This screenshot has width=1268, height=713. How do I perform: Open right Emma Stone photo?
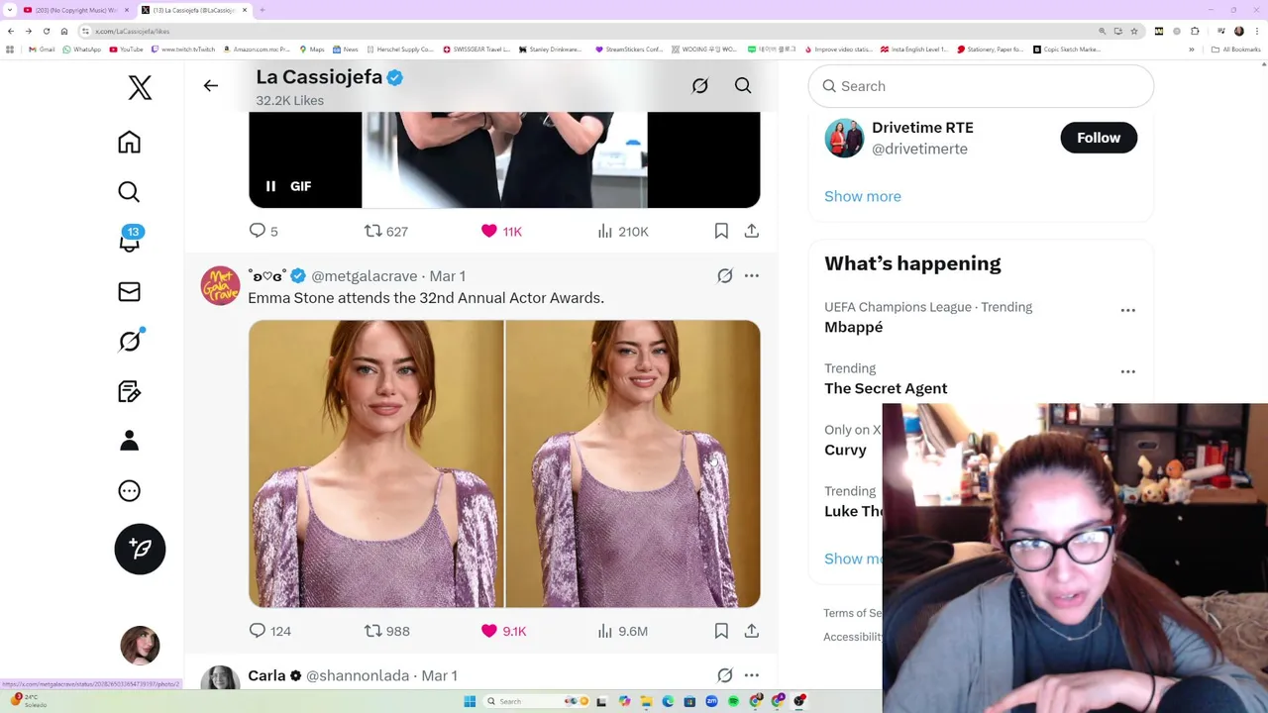pos(633,463)
